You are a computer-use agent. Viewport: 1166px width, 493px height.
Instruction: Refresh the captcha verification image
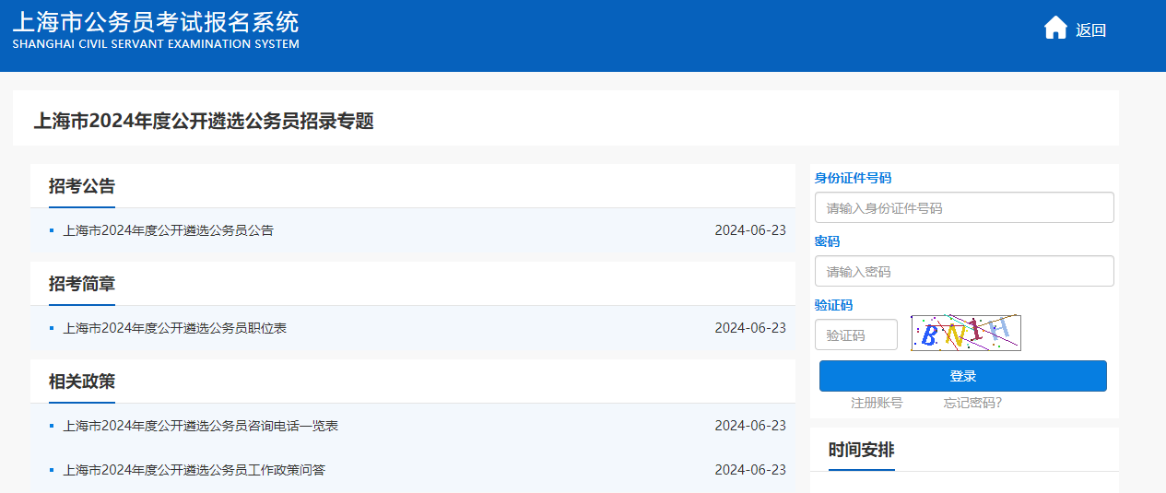click(x=965, y=334)
